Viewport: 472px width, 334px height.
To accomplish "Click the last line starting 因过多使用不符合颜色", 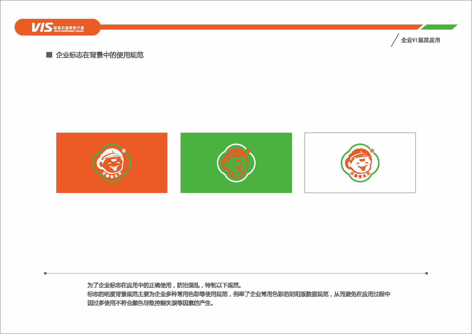I will pos(150,303).
